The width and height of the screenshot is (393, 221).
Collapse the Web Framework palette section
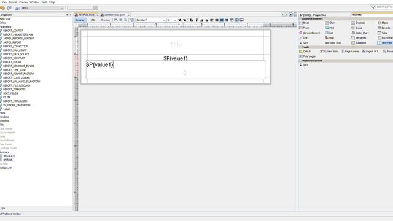(x=300, y=61)
